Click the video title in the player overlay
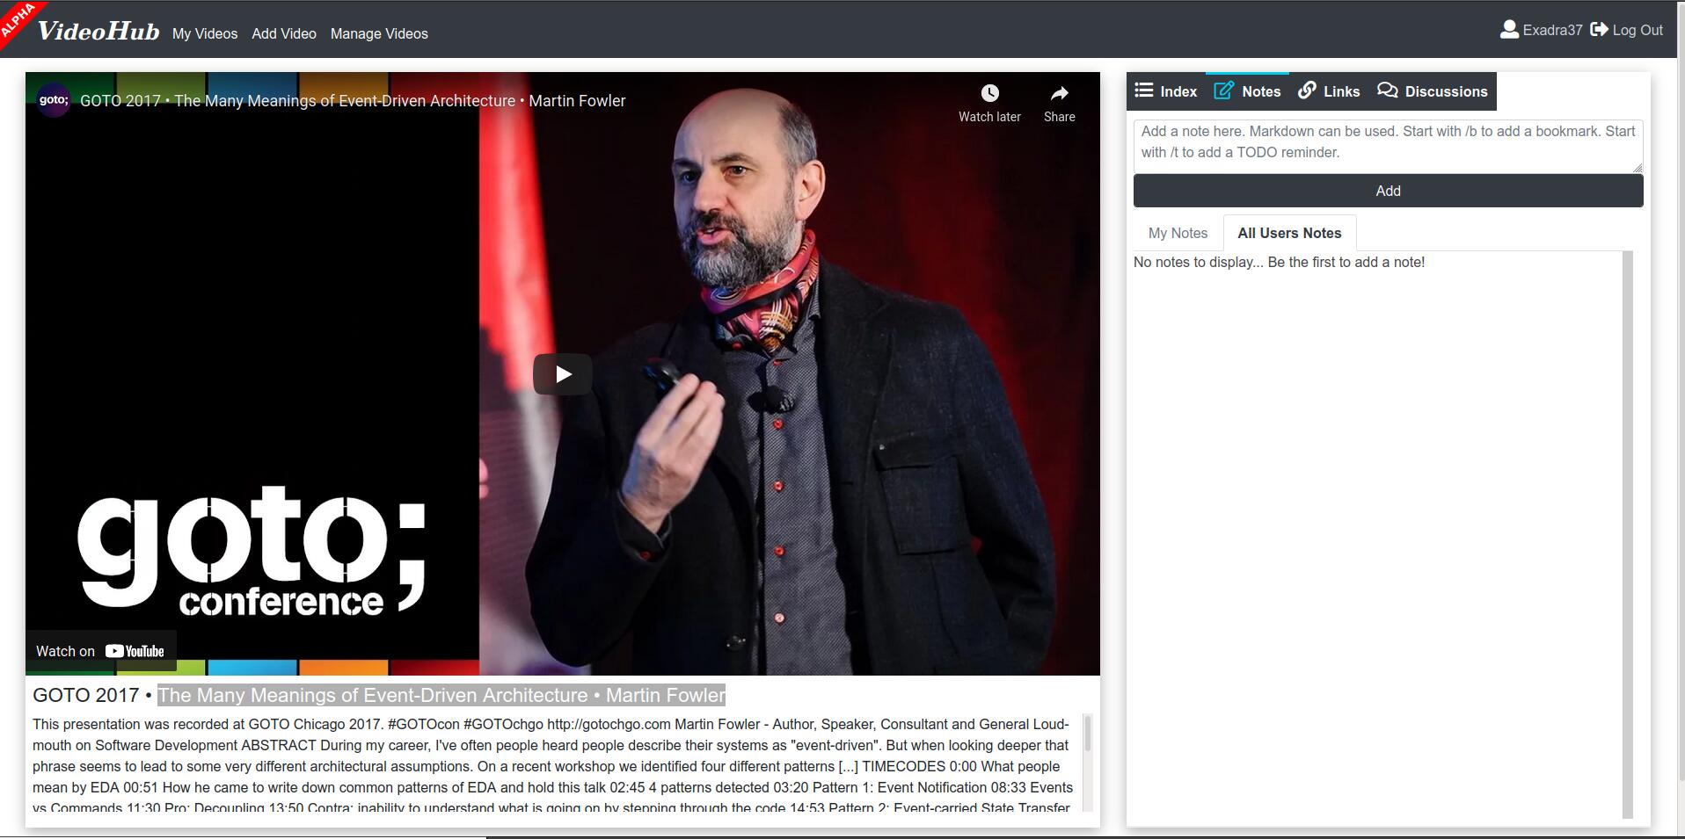 click(x=353, y=101)
